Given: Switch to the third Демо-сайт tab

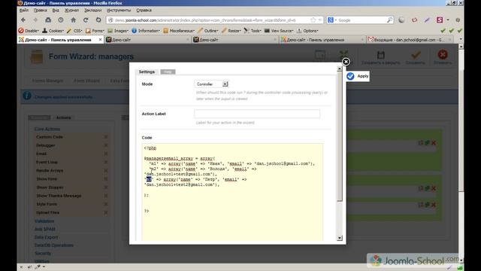Looking at the screenshot, I should pos(234,40).
